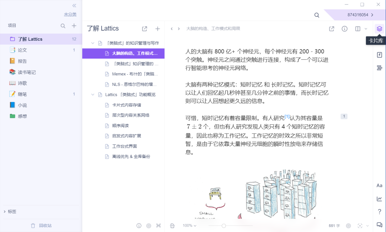
Task: Click the 551 字 word count
Action: (x=334, y=226)
